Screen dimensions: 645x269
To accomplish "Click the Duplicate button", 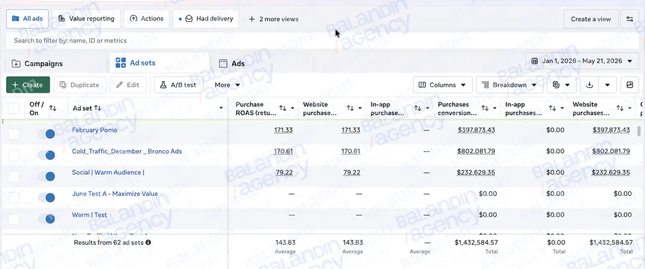I will coord(80,85).
